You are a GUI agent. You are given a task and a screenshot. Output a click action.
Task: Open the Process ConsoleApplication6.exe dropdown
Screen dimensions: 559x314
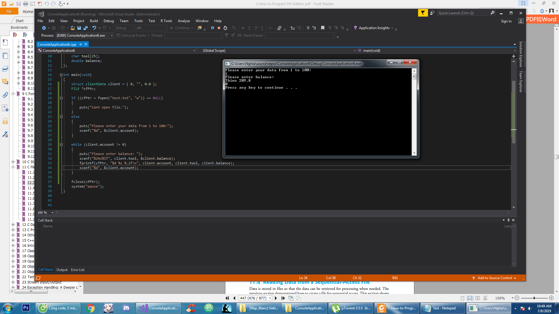112,35
